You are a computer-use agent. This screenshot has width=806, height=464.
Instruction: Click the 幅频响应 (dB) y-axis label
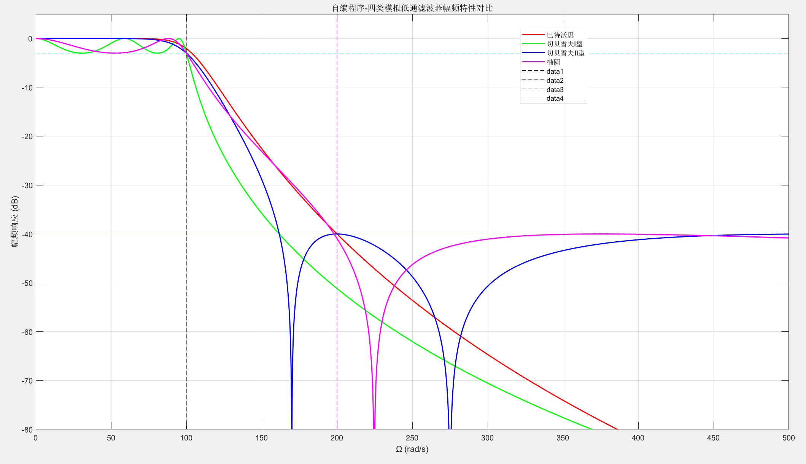(15, 222)
